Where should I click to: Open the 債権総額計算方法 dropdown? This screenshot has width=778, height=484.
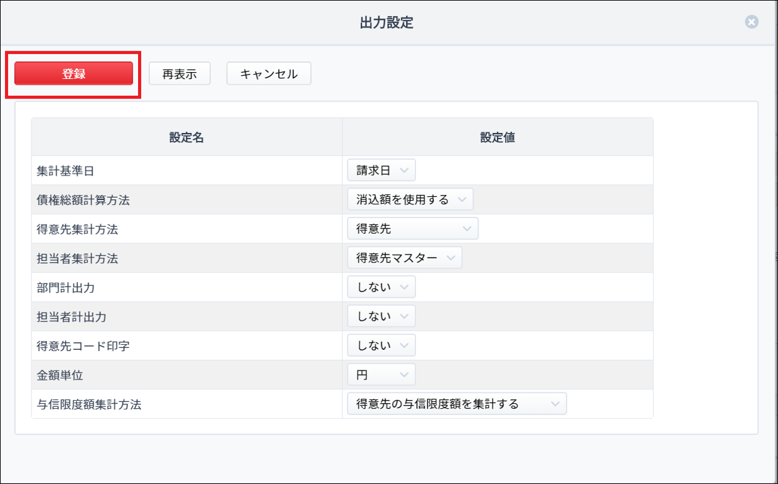410,199
